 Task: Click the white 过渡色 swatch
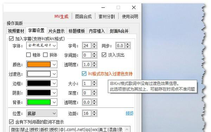click(39, 74)
